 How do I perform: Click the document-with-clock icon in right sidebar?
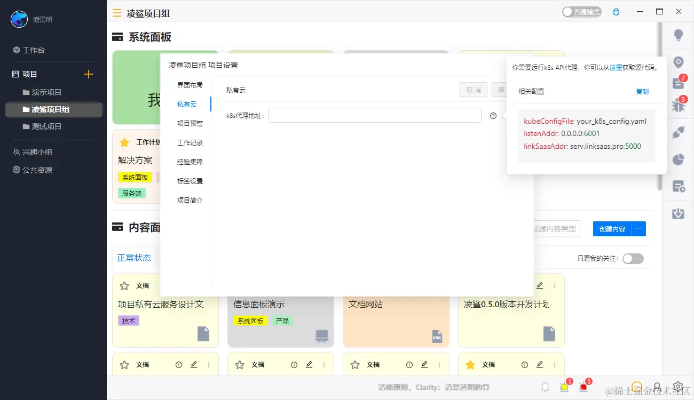(x=679, y=187)
